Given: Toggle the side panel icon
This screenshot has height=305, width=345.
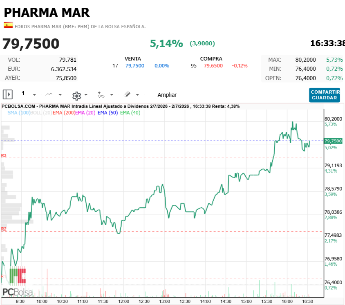Looking at the screenshot, I should 8,94.
